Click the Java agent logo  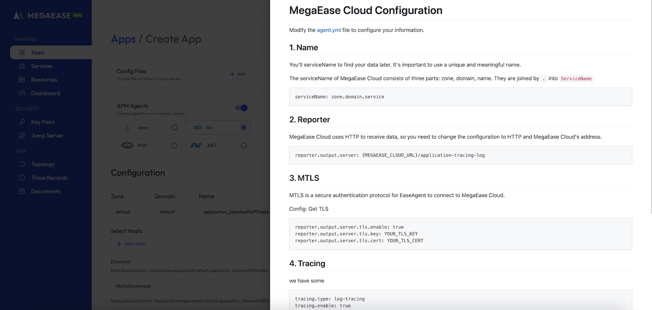(x=128, y=128)
